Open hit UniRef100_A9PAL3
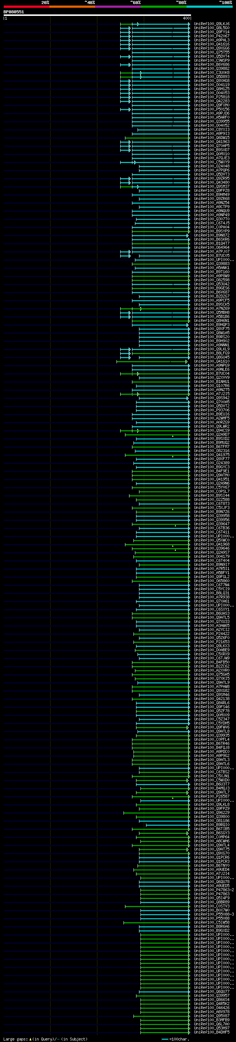 pyautogui.click(x=212, y=40)
